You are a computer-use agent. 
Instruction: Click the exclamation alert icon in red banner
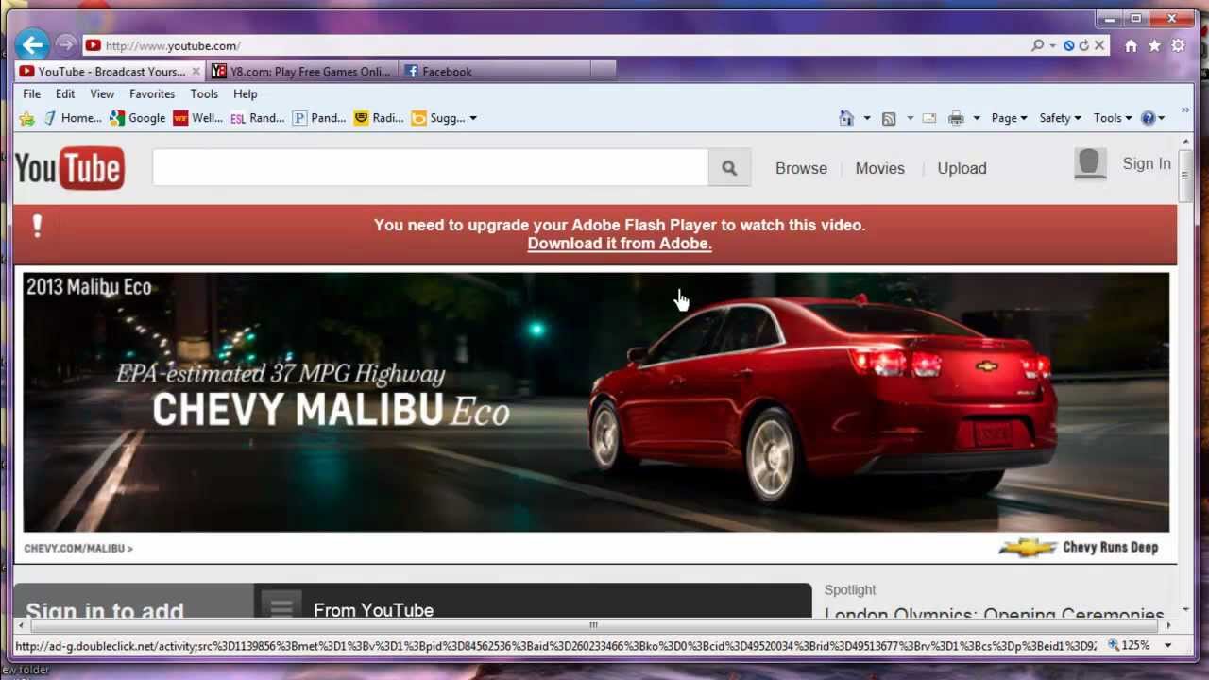click(37, 226)
